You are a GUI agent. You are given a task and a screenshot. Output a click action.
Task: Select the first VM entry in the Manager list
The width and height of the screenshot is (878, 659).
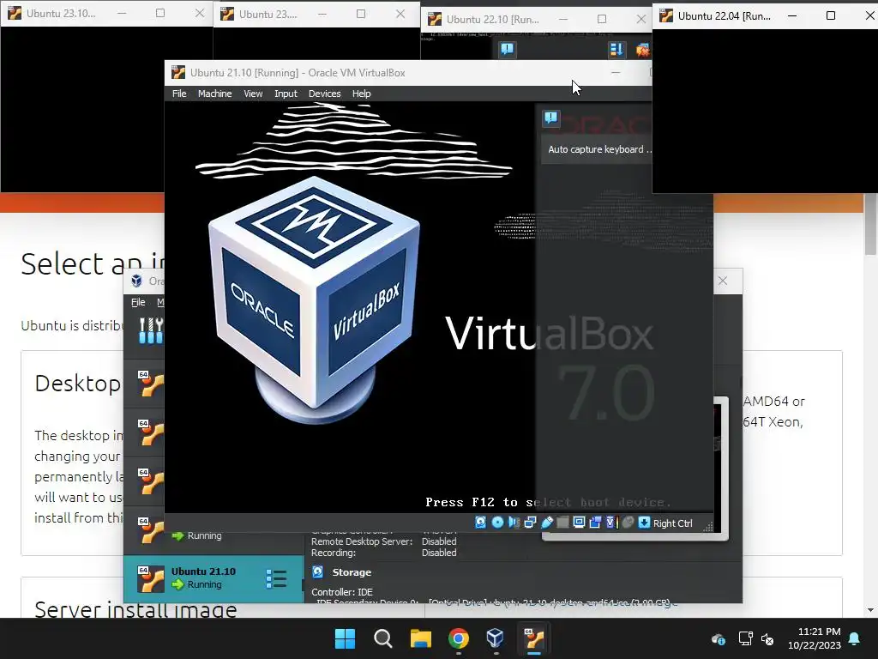coord(144,384)
